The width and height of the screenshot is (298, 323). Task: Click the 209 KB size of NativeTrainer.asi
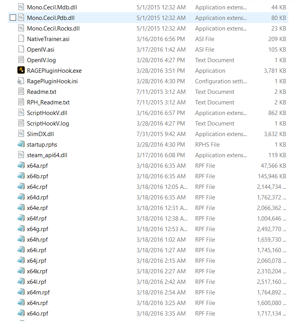(x=277, y=39)
